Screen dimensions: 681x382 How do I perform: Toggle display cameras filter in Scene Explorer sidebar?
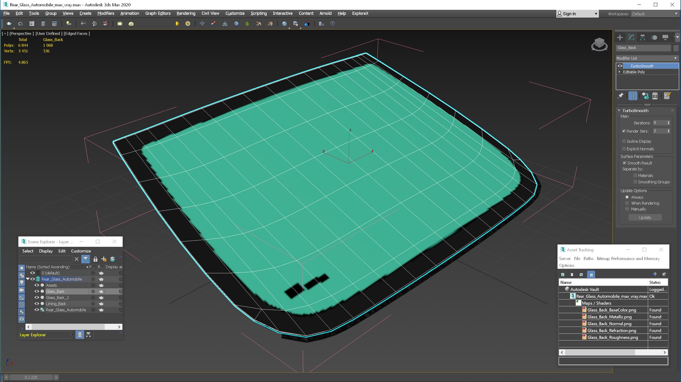point(22,290)
